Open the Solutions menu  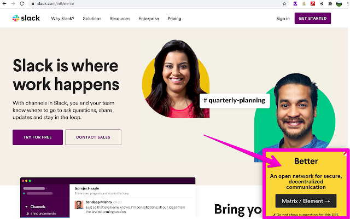point(92,19)
